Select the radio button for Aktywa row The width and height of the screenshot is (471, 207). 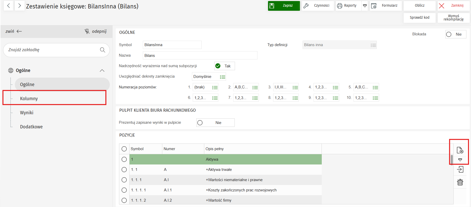point(124,159)
